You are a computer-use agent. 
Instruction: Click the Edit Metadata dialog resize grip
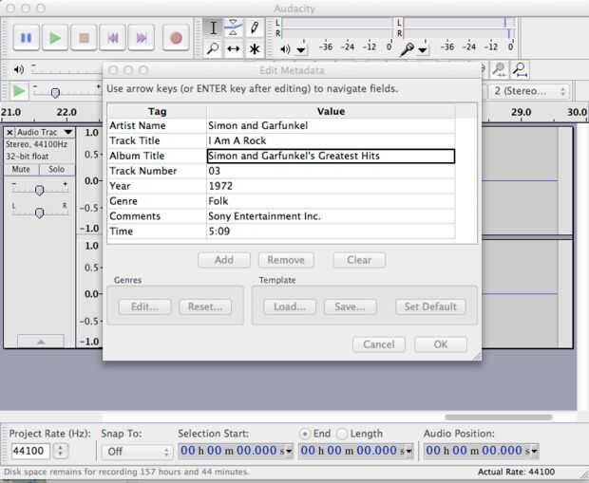point(477,356)
